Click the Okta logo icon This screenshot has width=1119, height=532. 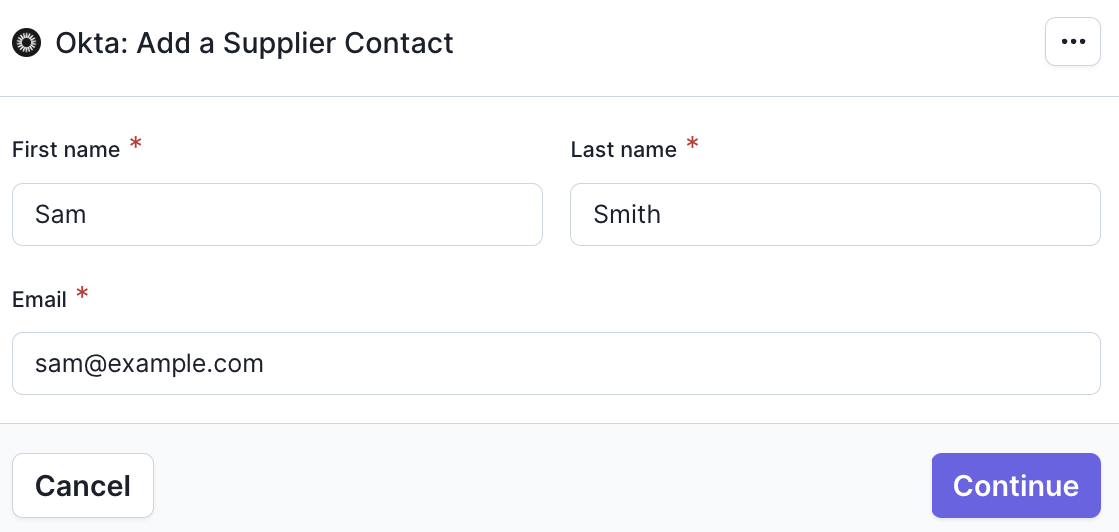(26, 43)
